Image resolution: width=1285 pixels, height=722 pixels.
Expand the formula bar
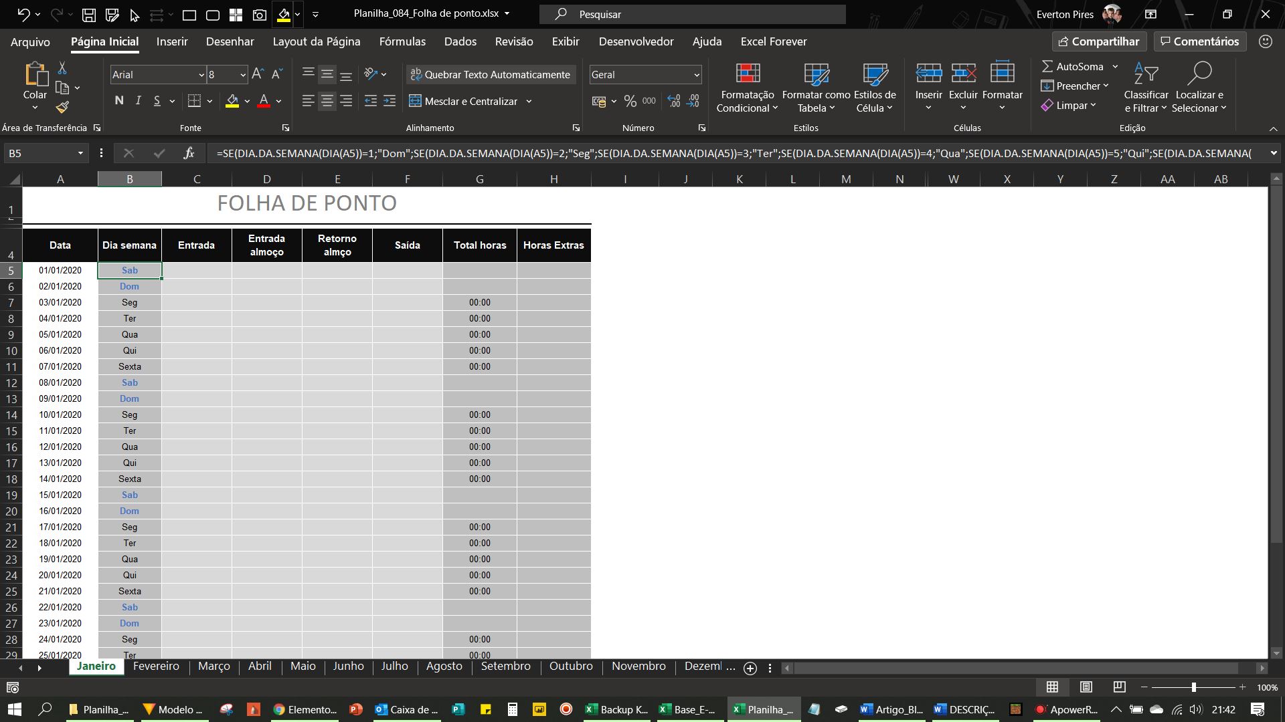(x=1273, y=153)
